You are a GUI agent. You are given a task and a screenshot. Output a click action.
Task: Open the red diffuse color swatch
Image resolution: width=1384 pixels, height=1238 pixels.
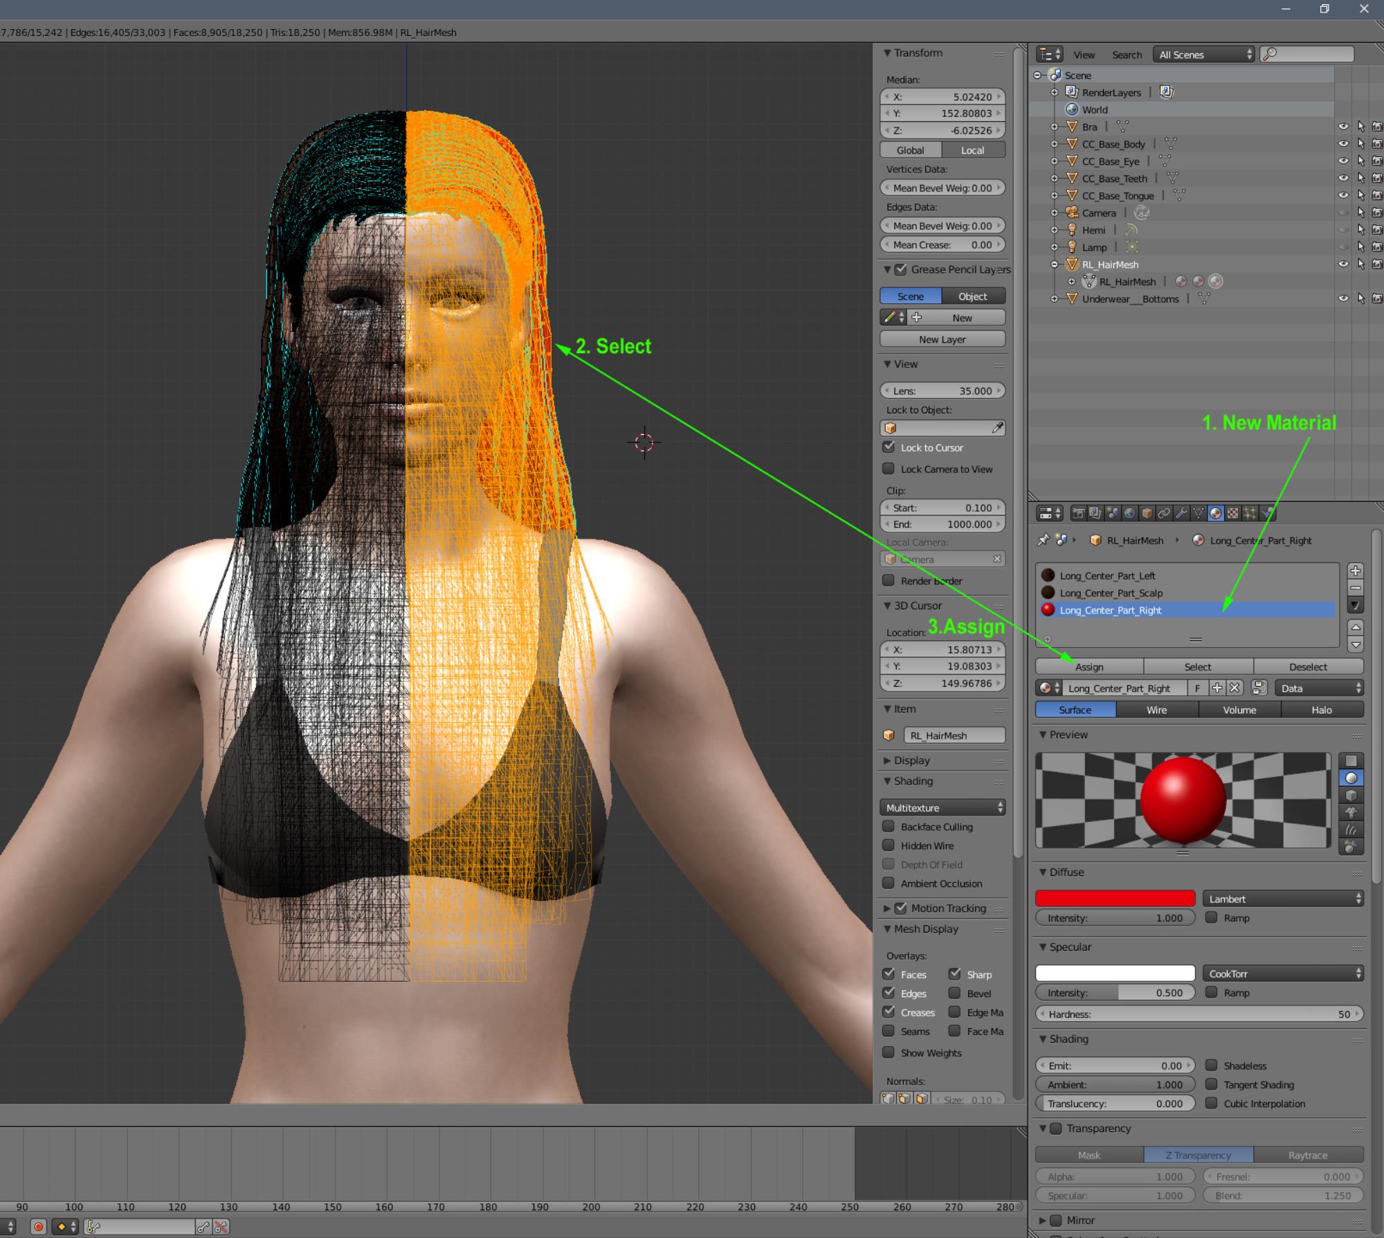pyautogui.click(x=1116, y=898)
